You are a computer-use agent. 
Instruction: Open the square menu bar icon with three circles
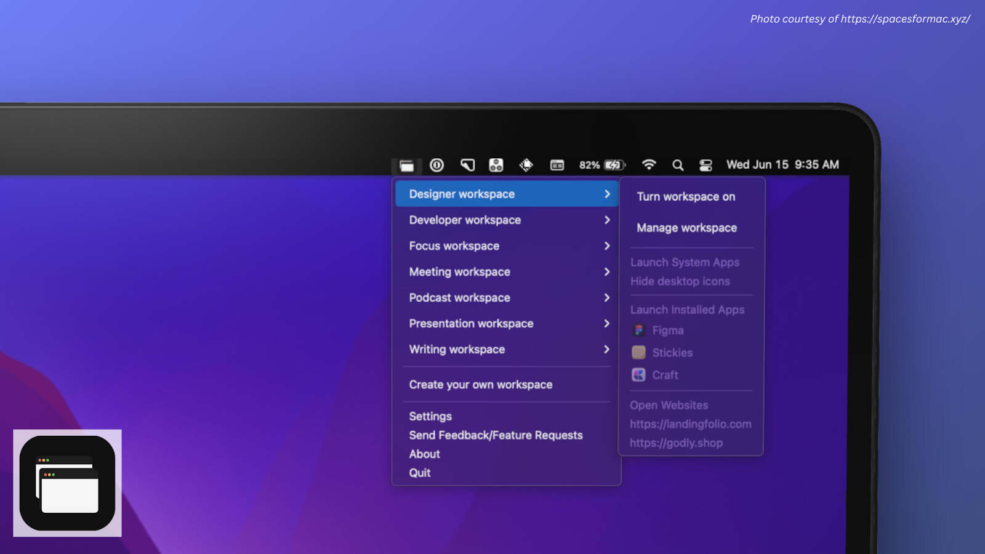496,165
